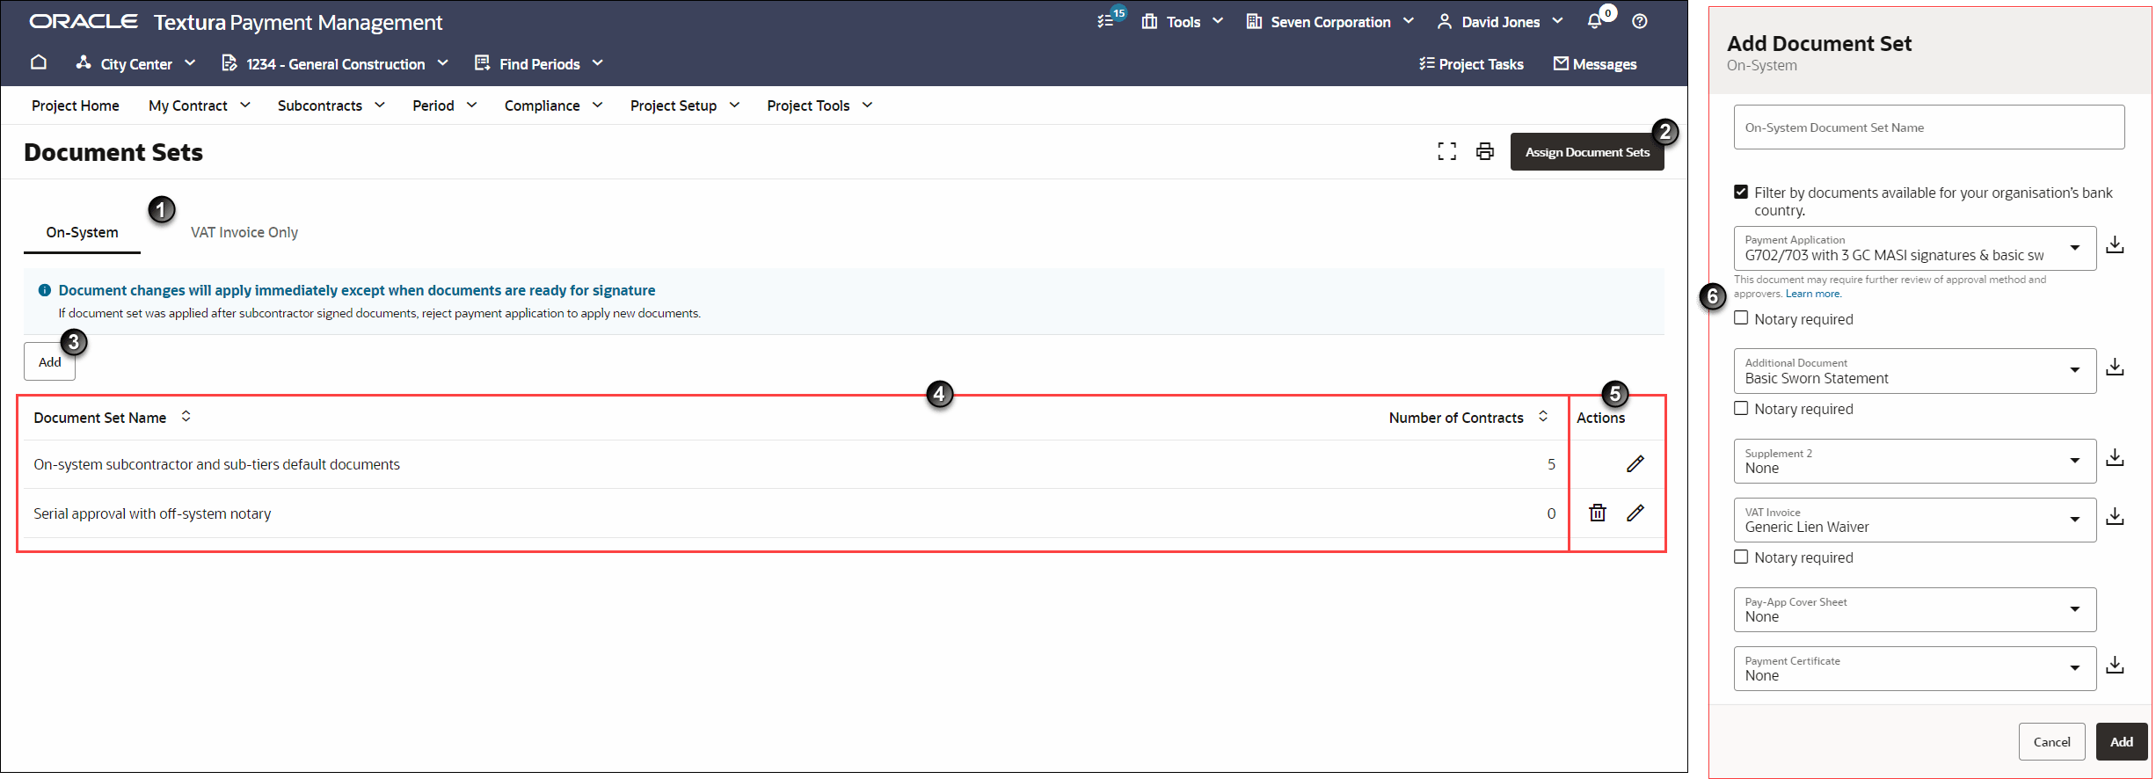
Task: Download the Supplement 2 document
Action: click(x=2115, y=458)
